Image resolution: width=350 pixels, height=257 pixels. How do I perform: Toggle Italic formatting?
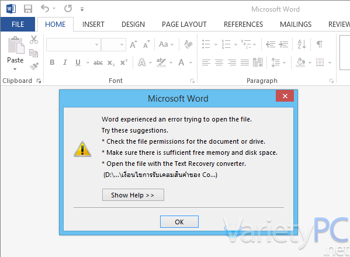(65, 62)
